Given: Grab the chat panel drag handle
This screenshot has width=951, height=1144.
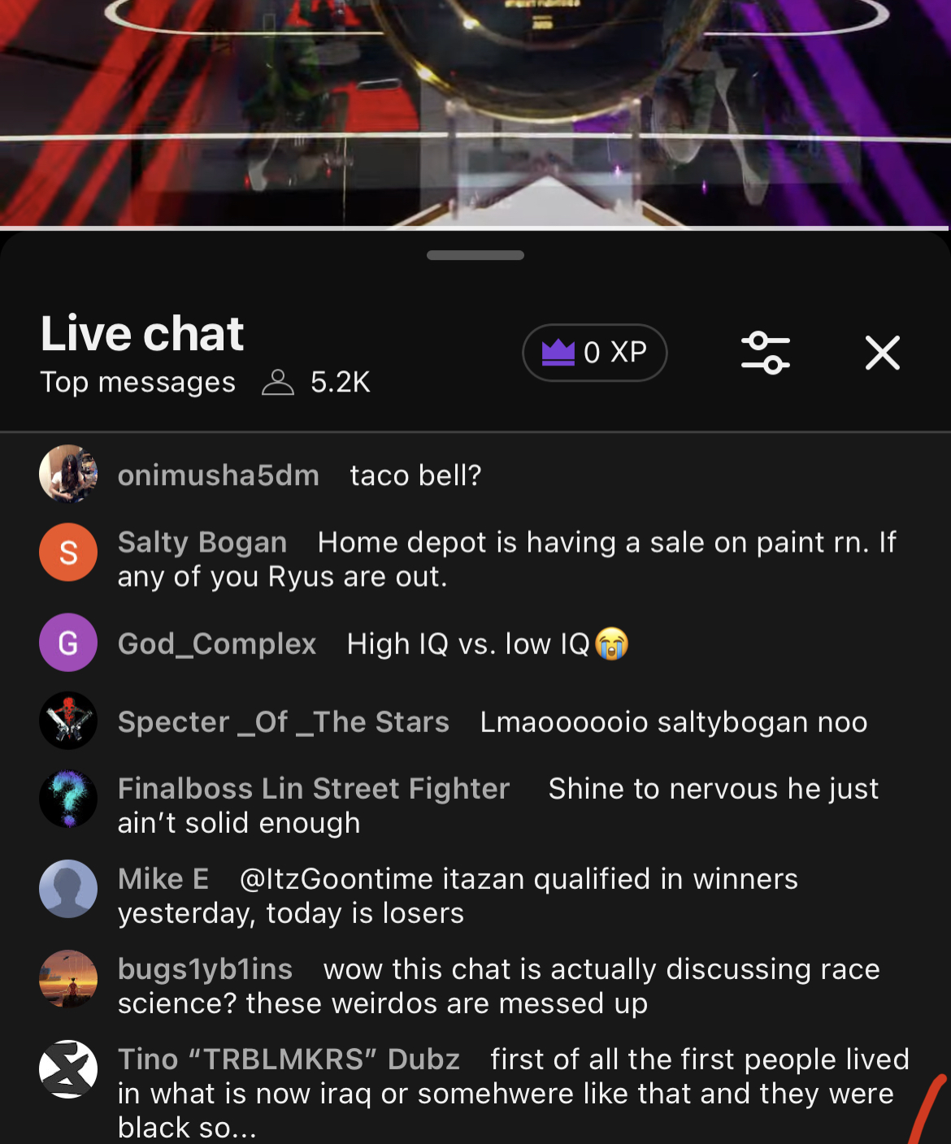Looking at the screenshot, I should coord(475,255).
